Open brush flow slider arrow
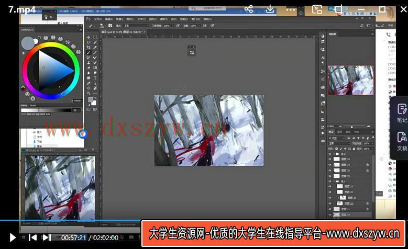This screenshot has width=408, height=249. (199, 26)
